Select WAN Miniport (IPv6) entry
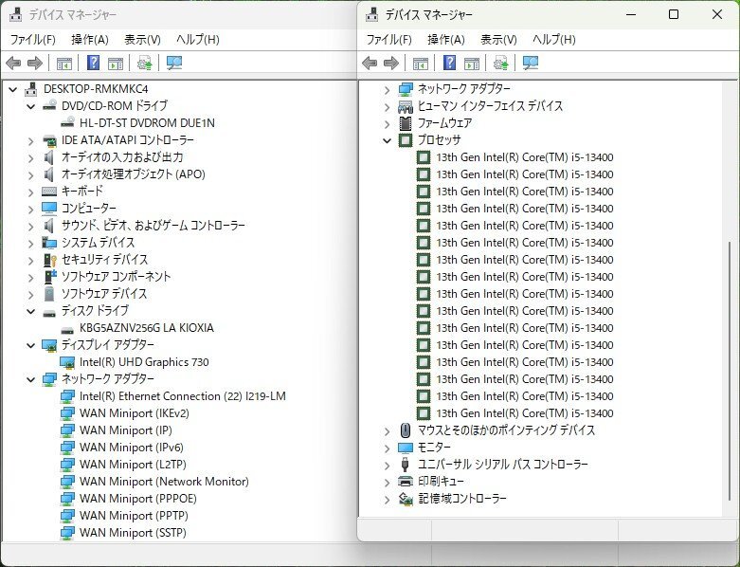740x567 pixels. pos(131,448)
